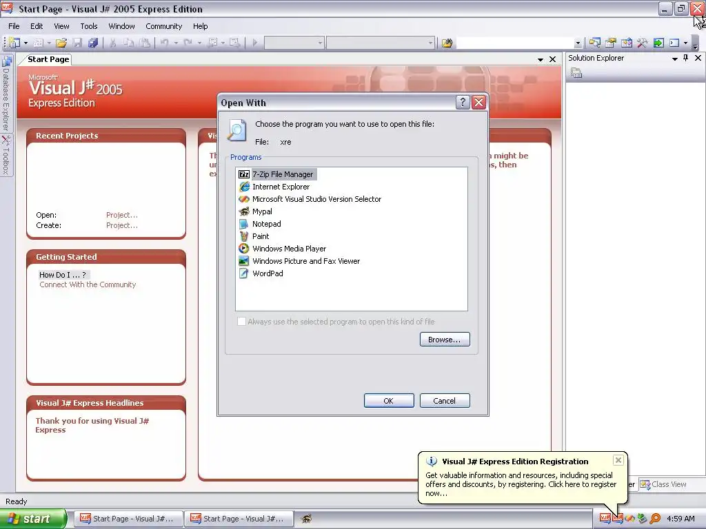The height and width of the screenshot is (529, 706).
Task: Open the Toolbox side tab
Action: coord(6,155)
